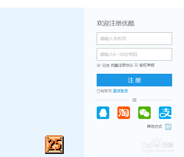
Task: Choose the orange Taobao login icon
Action: click(x=124, y=113)
